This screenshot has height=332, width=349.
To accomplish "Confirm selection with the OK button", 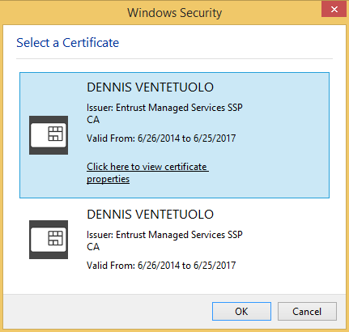I will coord(241,312).
